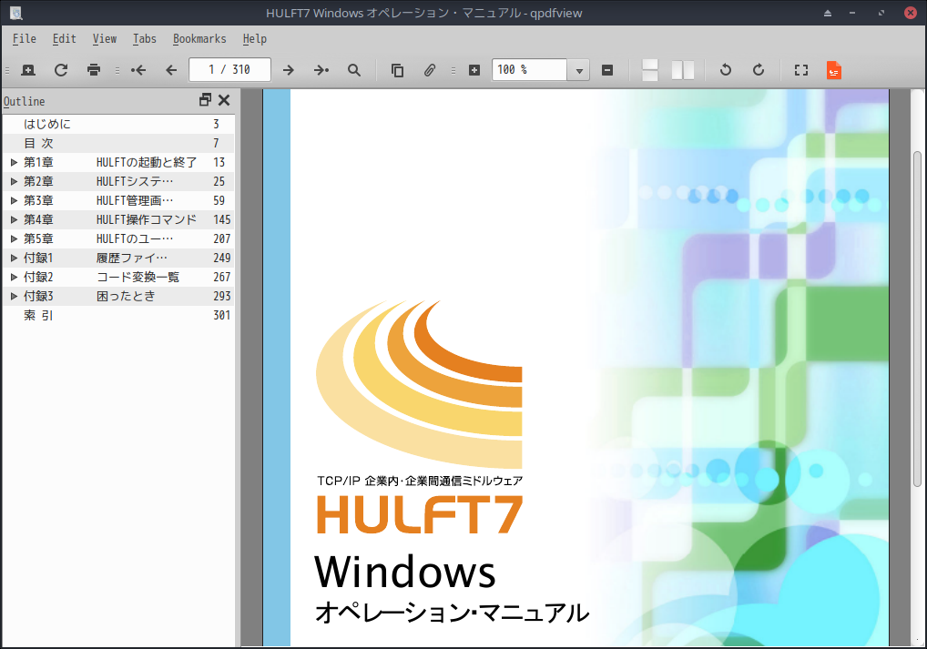Toggle fullscreen mode
The width and height of the screenshot is (927, 649).
[x=801, y=70]
